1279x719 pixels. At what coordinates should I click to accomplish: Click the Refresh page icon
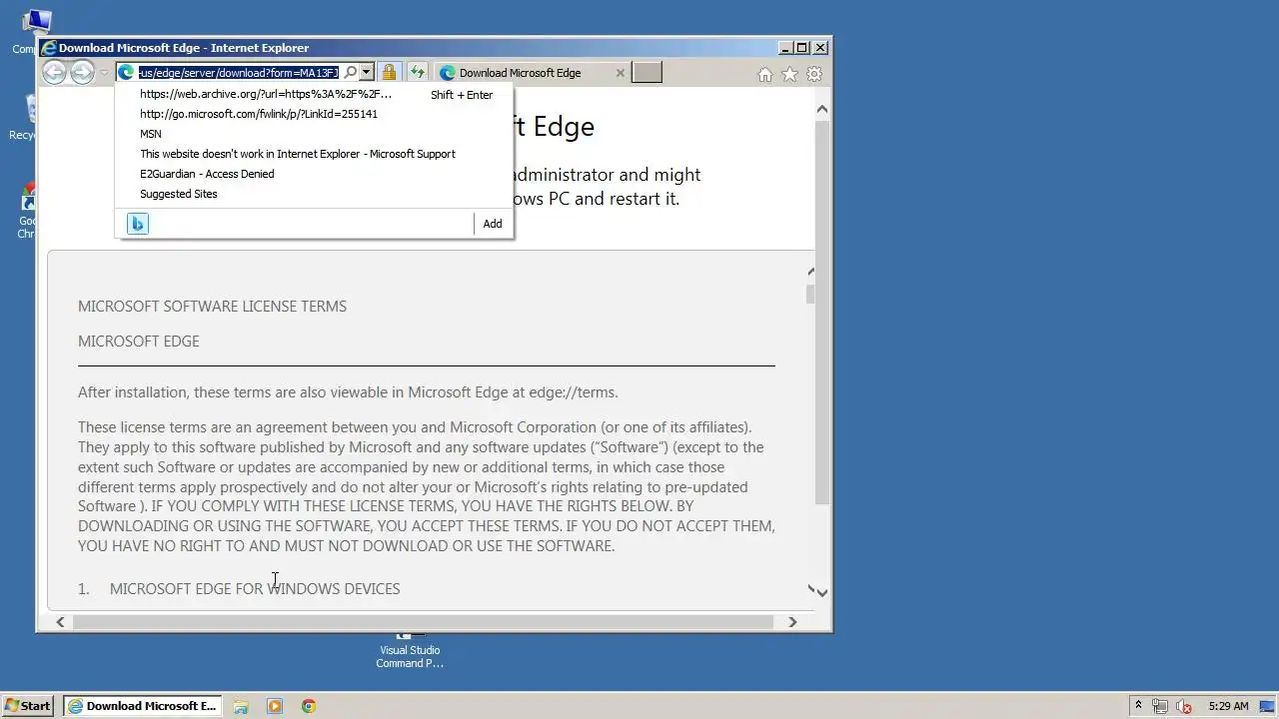click(x=417, y=72)
